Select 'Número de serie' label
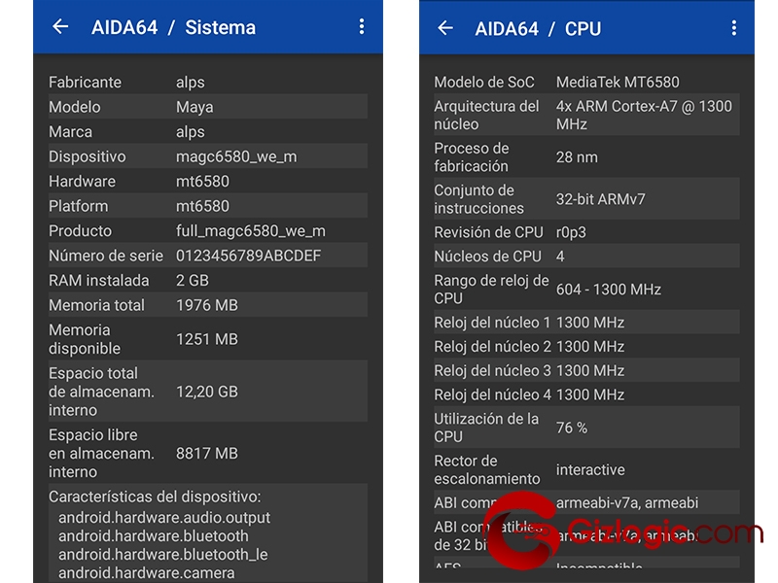This screenshot has height=583, width=778. pos(106,256)
